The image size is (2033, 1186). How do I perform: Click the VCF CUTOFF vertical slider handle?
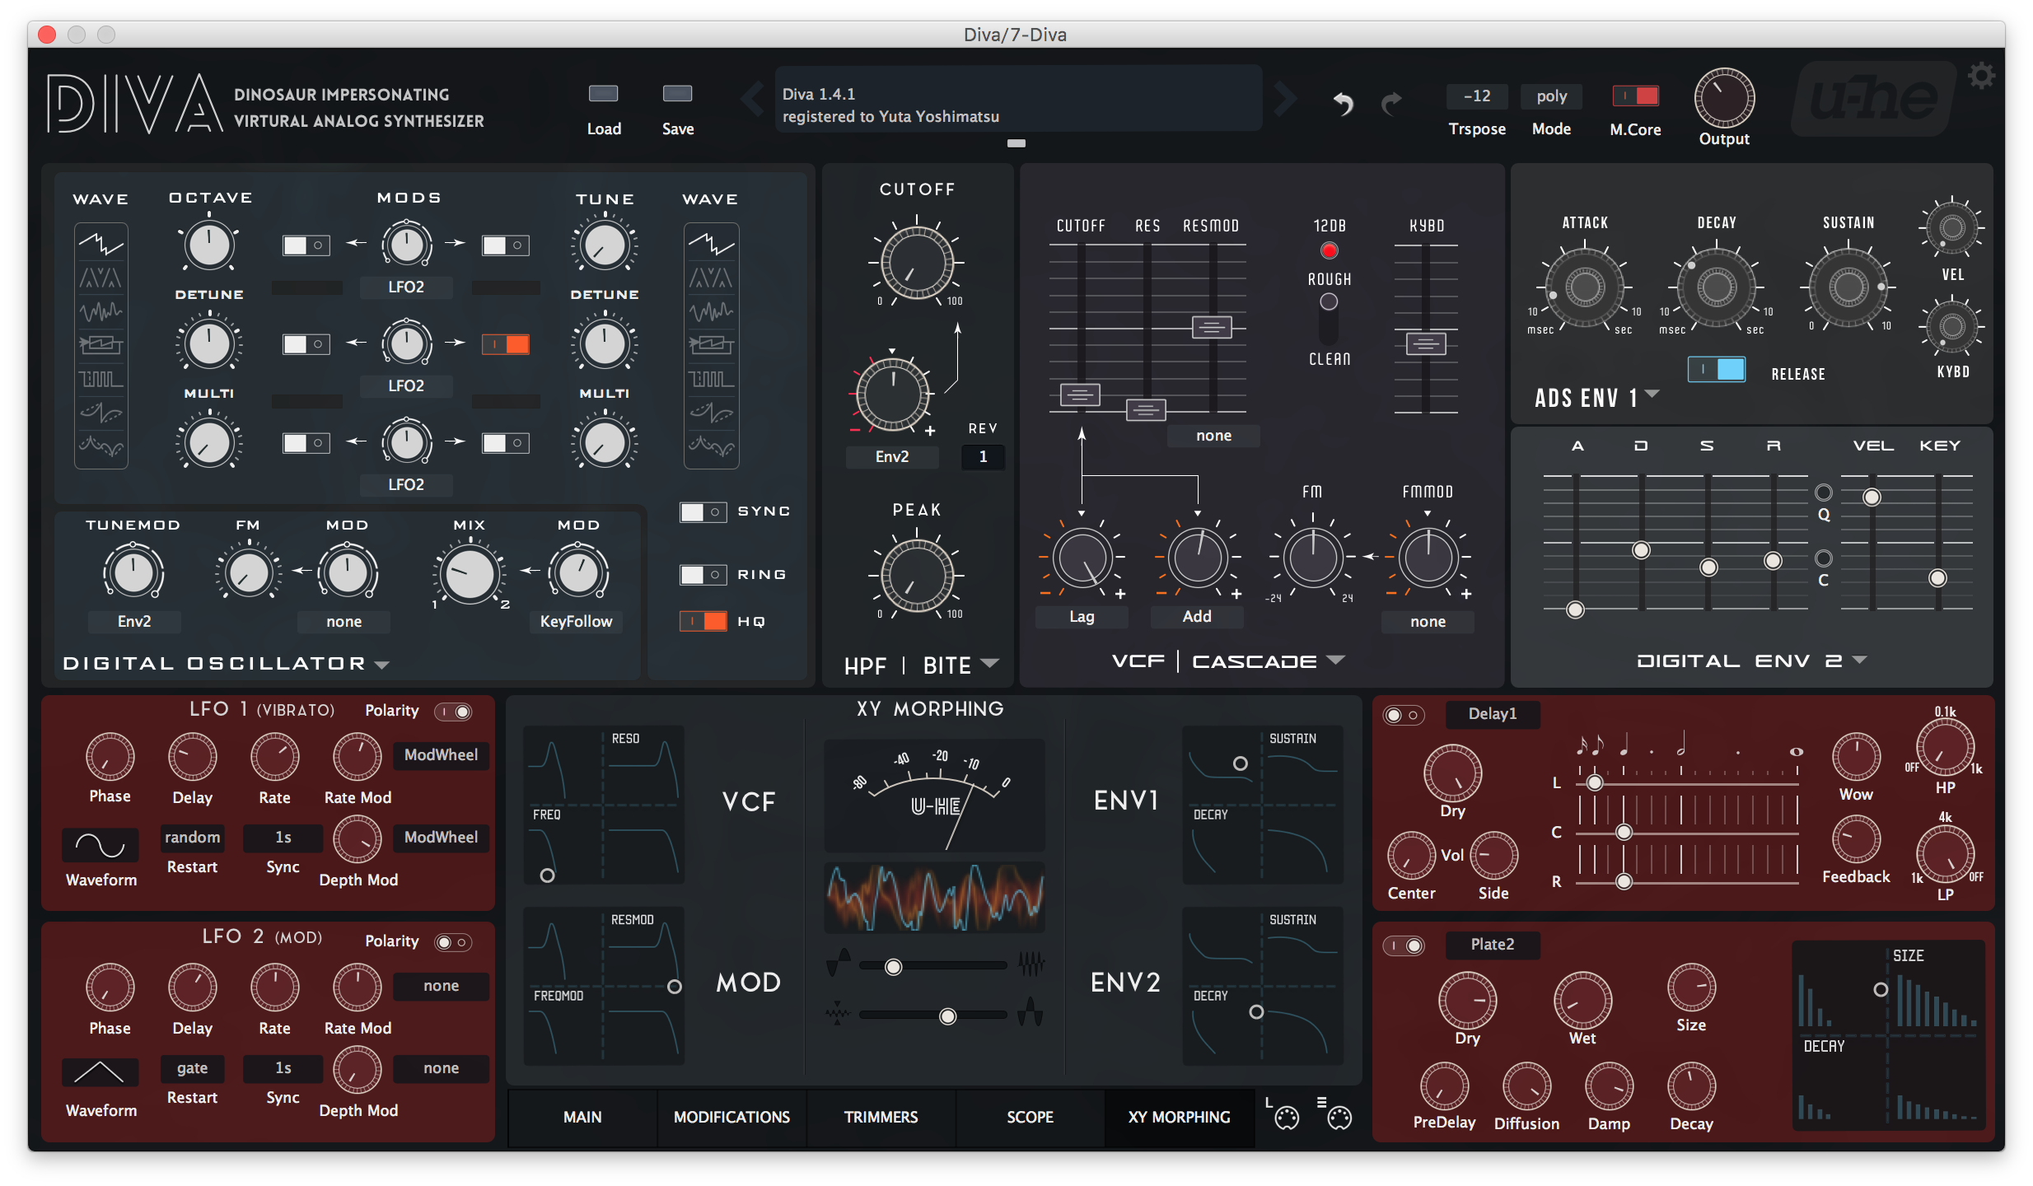(1080, 395)
